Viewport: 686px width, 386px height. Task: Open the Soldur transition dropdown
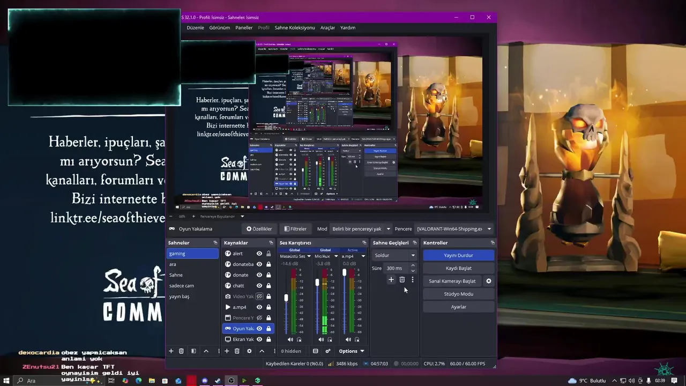click(395, 255)
